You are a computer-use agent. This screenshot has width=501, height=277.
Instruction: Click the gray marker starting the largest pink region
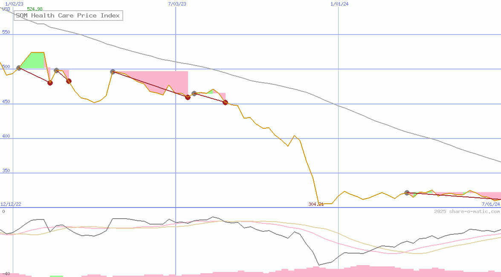(113, 72)
